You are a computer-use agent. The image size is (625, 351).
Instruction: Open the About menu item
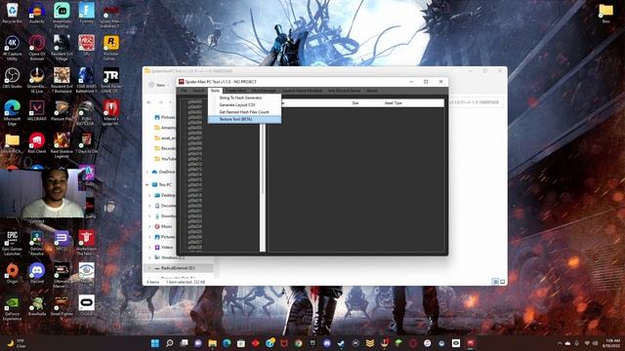pyautogui.click(x=371, y=91)
